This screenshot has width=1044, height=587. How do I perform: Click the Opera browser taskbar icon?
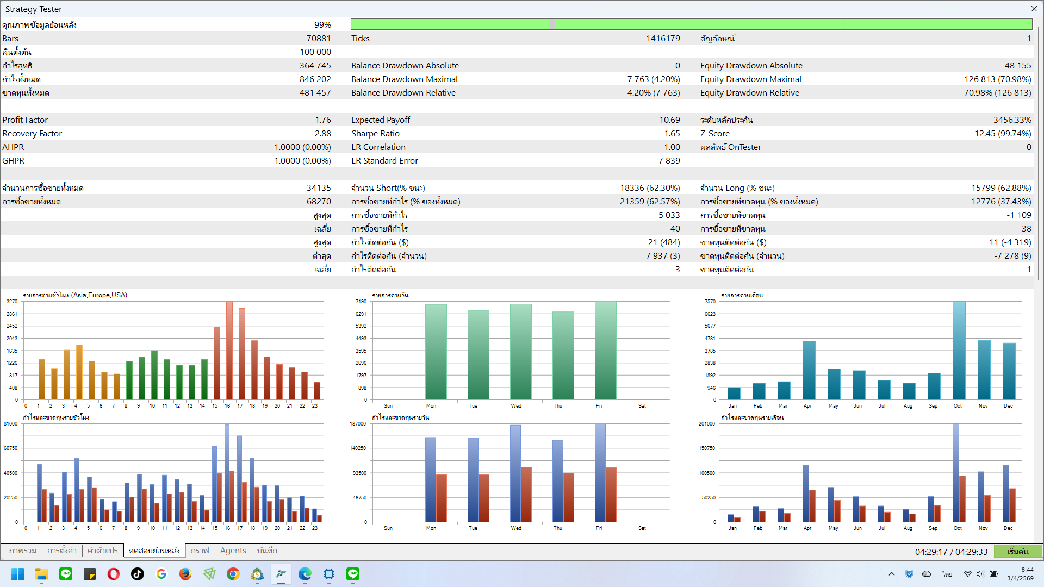114,574
